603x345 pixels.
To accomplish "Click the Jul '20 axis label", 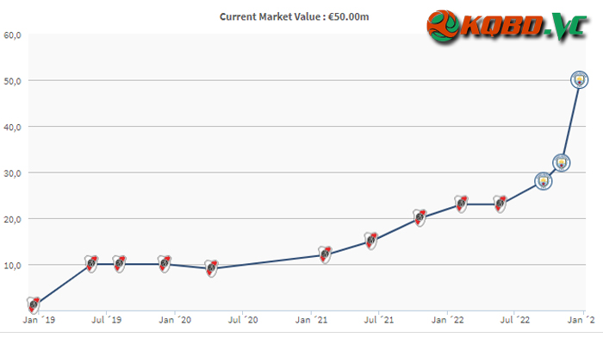I will (x=243, y=320).
